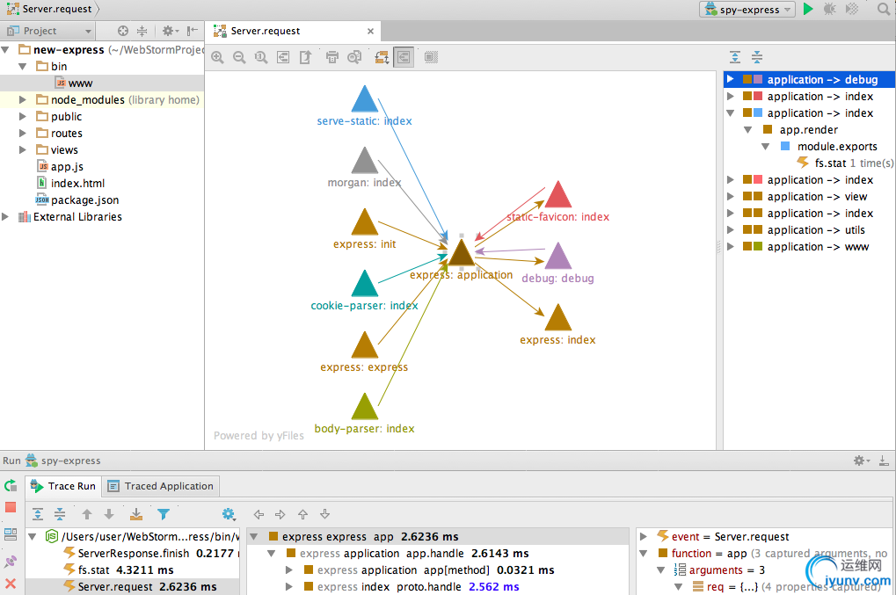
Task: Hide the Run tool window
Action: click(884, 461)
